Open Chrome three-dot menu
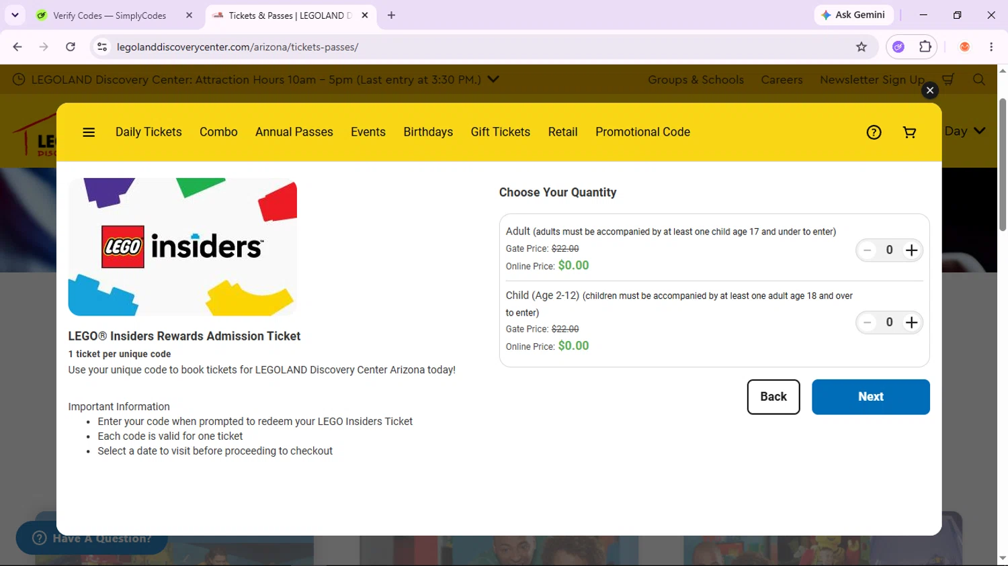The width and height of the screenshot is (1008, 566). (x=991, y=47)
